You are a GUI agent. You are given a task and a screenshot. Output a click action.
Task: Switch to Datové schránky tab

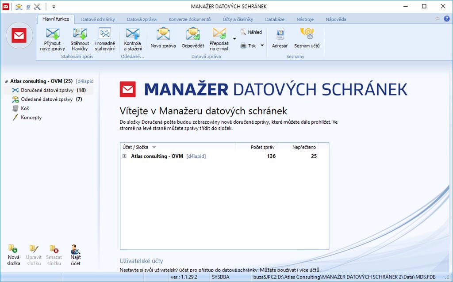pos(98,19)
